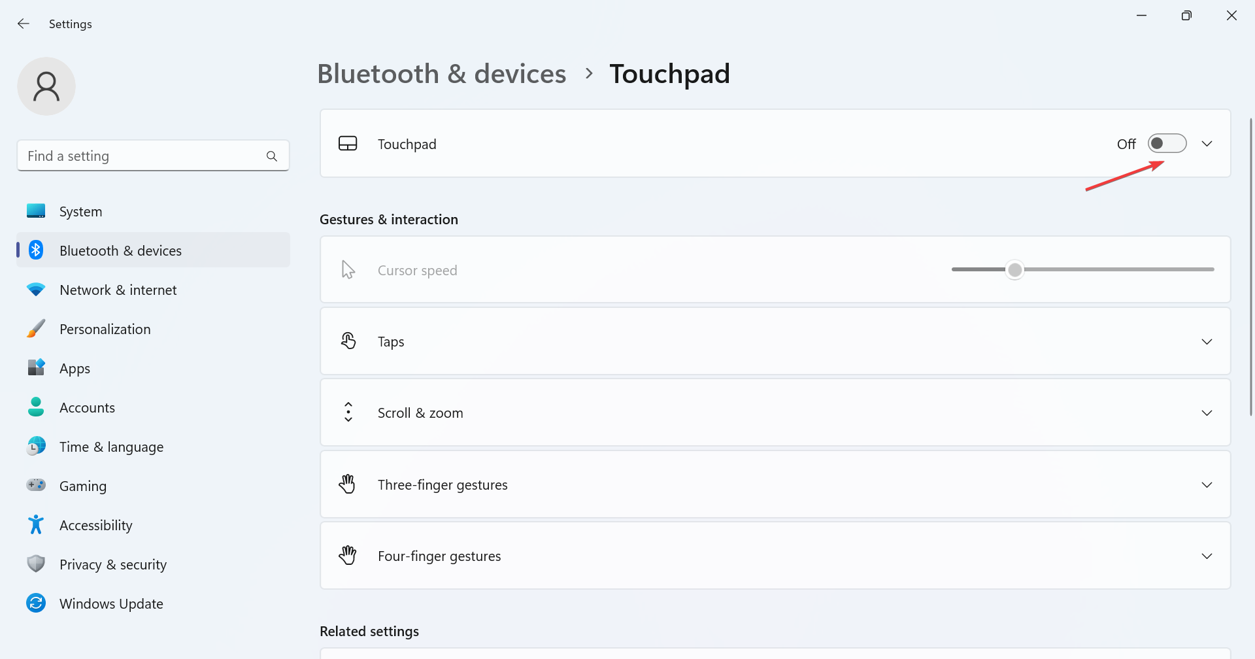Select the System settings icon
Viewport: 1255px width, 659px height.
(x=36, y=211)
